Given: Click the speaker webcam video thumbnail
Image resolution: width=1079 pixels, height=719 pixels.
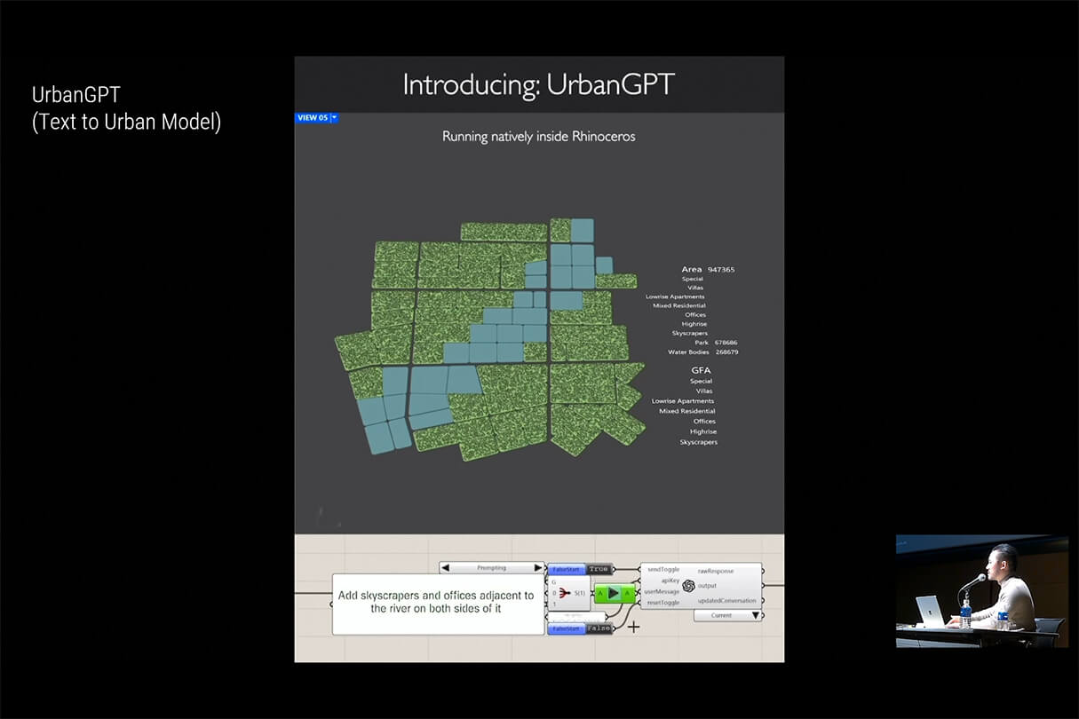Looking at the screenshot, I should point(981,590).
